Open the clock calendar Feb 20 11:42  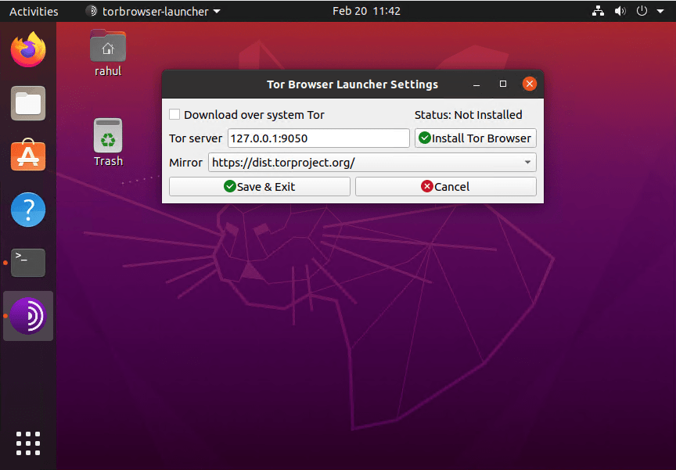tap(366, 11)
